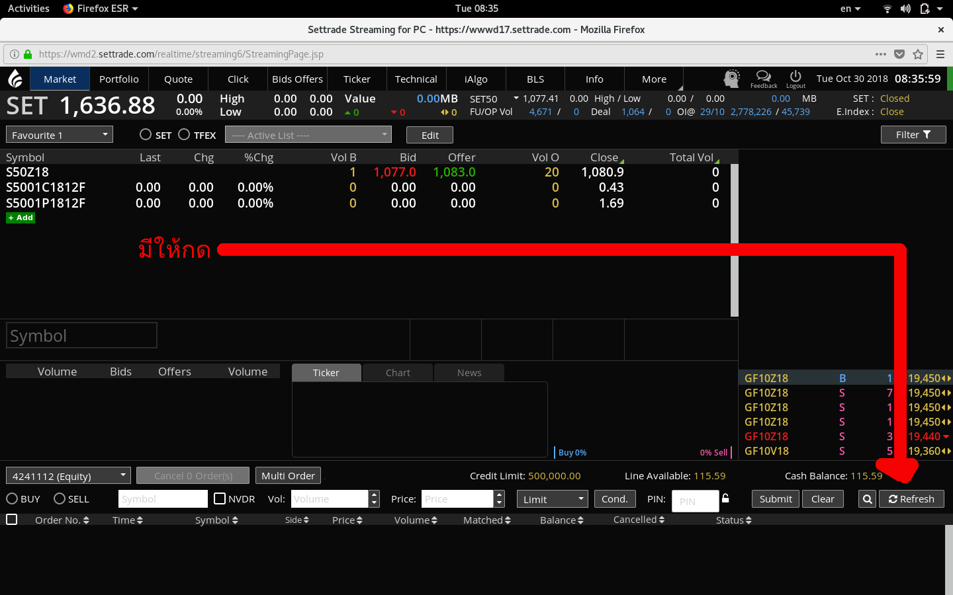The image size is (953, 595).
Task: Add a symbol with the + Add button
Action: [x=21, y=218]
